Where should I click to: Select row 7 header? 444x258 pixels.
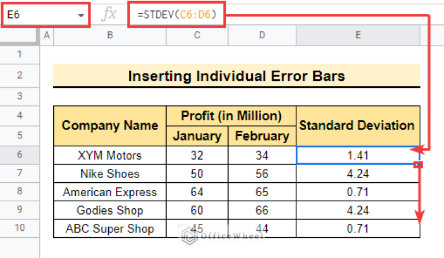tap(20, 173)
